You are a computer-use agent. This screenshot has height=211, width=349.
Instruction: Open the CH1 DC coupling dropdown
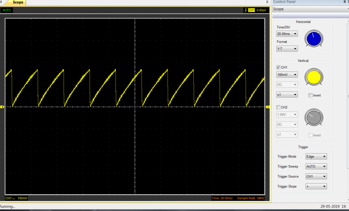pyautogui.click(x=287, y=85)
